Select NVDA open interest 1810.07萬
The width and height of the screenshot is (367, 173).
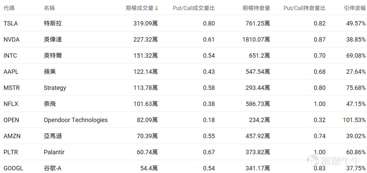point(256,40)
